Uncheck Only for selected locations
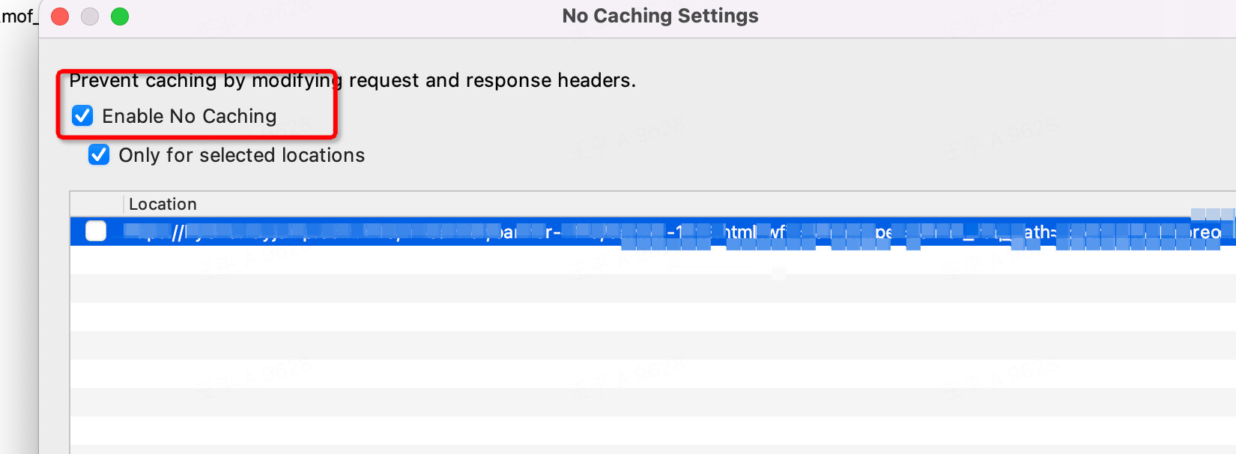Image resolution: width=1236 pixels, height=454 pixels. 99,155
